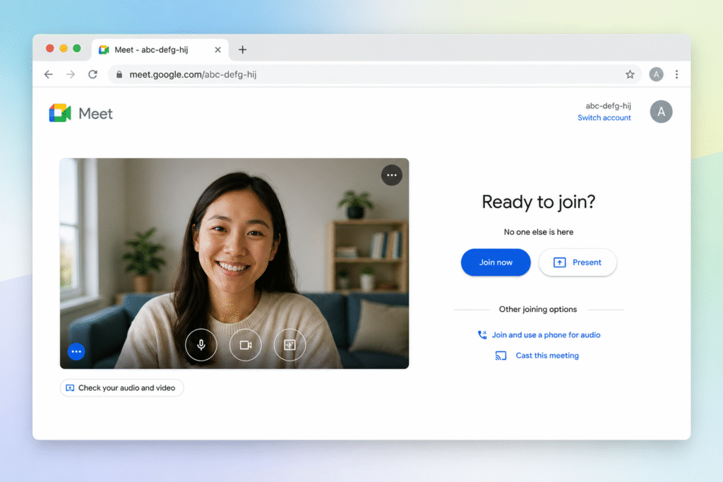723x482 pixels.
Task: Click the lock site info icon
Action: pos(119,74)
